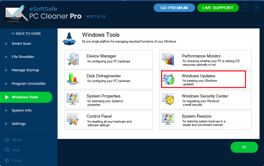Launch Windows Updates title text

198,76
